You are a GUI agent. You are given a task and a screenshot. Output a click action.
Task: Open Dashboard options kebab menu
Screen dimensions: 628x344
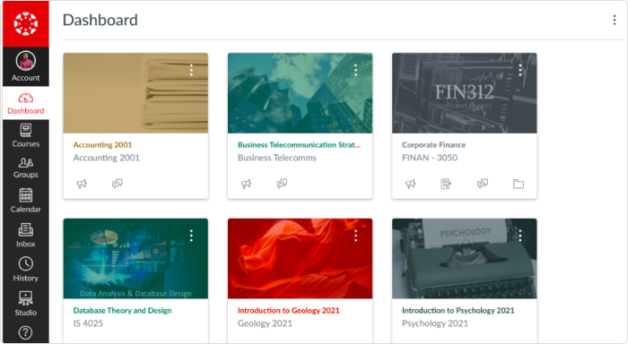(615, 20)
